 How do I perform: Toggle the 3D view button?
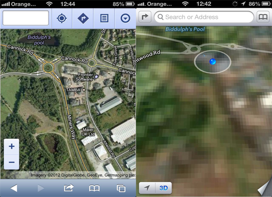(163, 188)
